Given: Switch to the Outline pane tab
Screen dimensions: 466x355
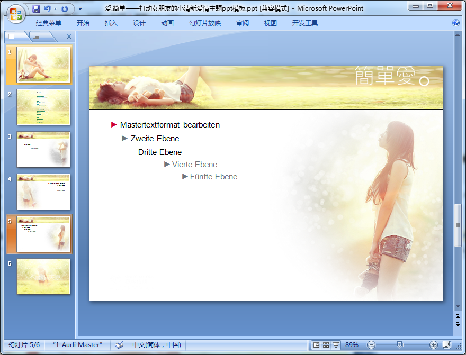Looking at the screenshot, I should click(36, 37).
